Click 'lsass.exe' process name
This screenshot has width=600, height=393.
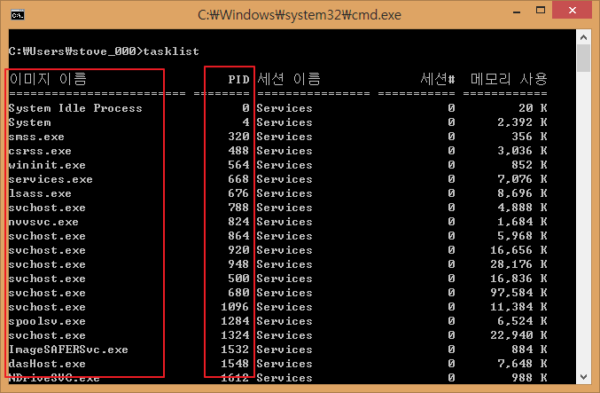point(40,193)
